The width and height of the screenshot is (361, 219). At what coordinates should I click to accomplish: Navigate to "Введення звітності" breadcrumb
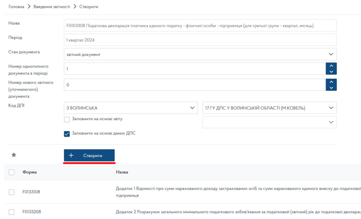pos(52,7)
